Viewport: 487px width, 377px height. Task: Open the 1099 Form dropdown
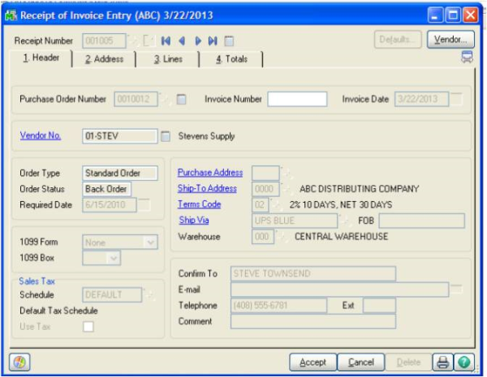pos(149,242)
